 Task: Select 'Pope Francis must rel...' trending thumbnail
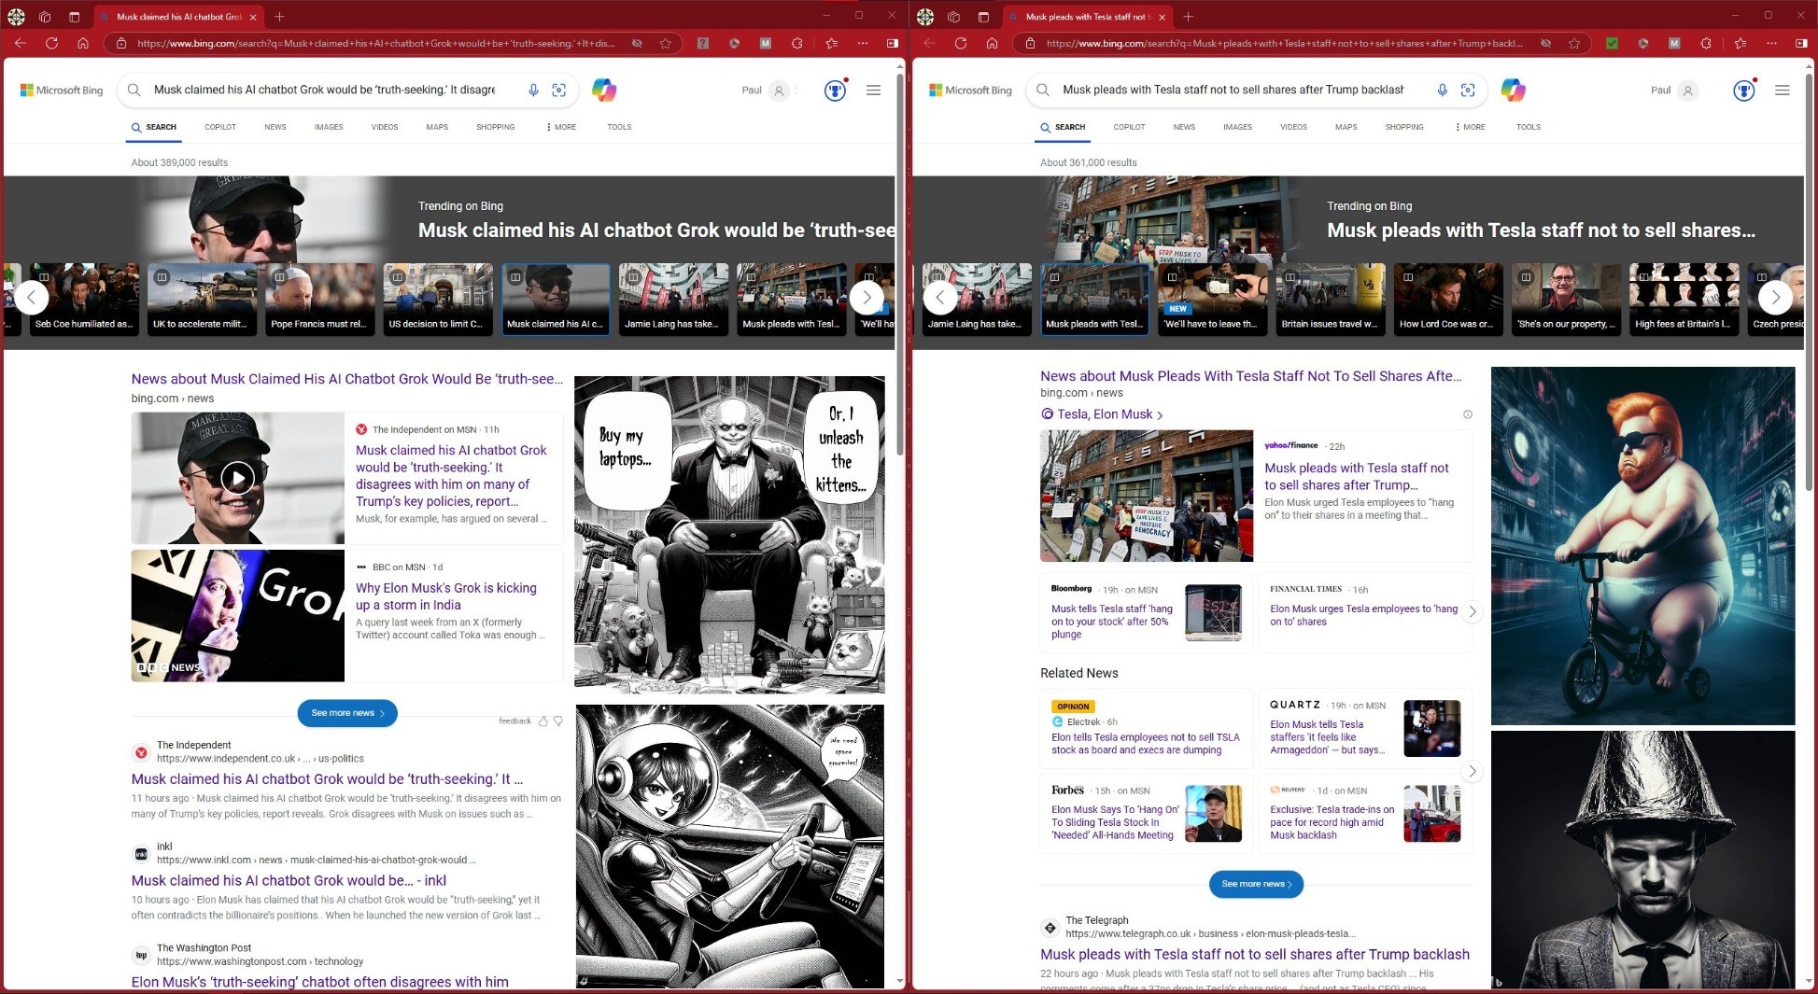(x=319, y=298)
